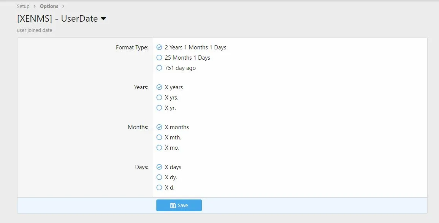Select the "751 day ago" format
439x223 pixels.
point(159,68)
